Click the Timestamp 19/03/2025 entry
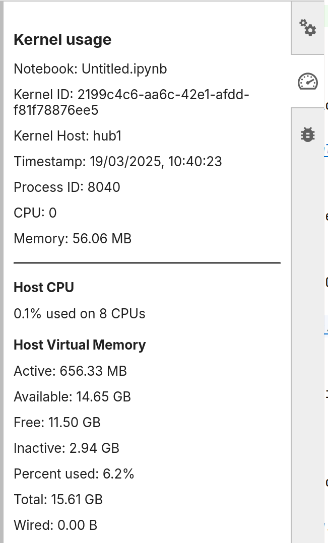The image size is (328, 543). pyautogui.click(x=118, y=161)
